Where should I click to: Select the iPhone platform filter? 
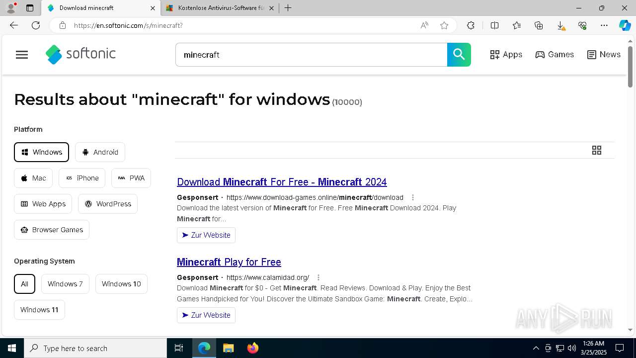(82, 178)
